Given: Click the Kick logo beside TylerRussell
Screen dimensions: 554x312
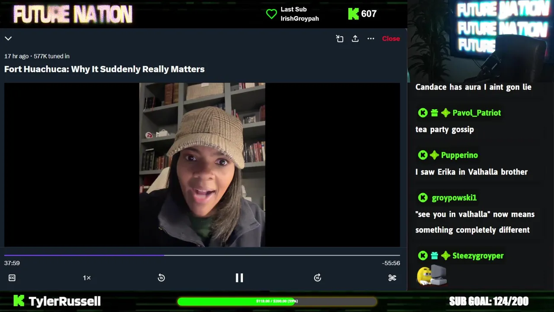Looking at the screenshot, I should pos(19,301).
